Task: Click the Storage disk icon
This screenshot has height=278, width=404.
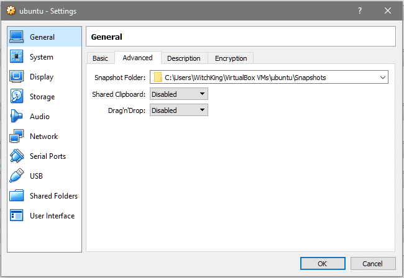Action: 17,96
